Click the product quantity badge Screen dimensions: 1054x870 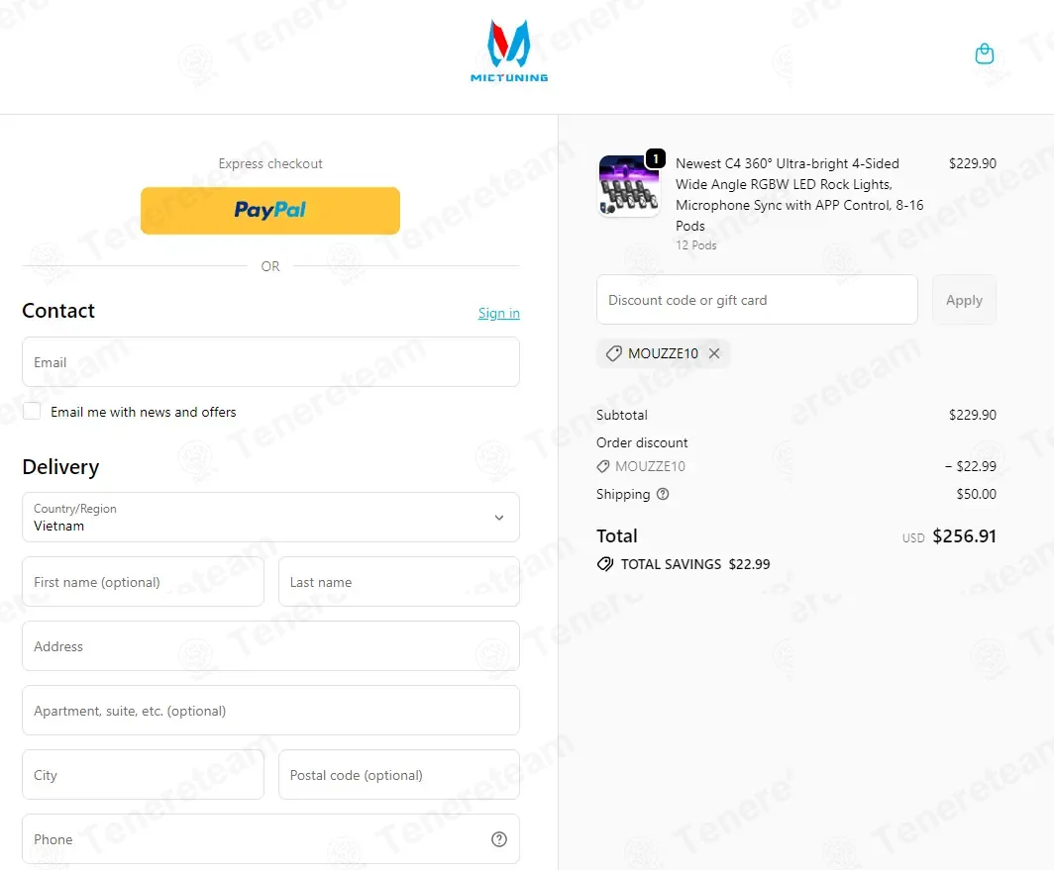pos(656,158)
